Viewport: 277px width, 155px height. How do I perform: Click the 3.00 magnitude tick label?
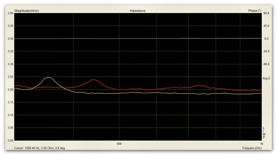10,141
